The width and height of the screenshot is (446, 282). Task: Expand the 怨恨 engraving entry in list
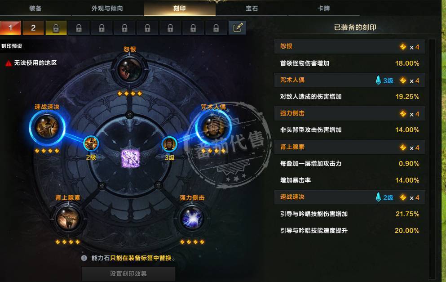[349, 47]
